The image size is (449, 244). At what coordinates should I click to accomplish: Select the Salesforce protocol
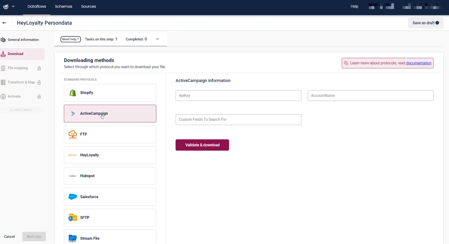coord(110,197)
